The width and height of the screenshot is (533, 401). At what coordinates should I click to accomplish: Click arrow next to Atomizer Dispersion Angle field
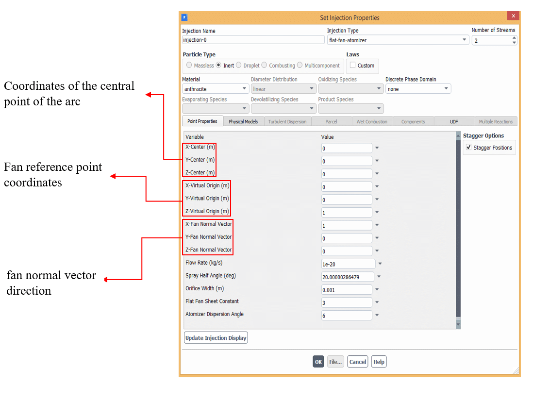click(377, 315)
